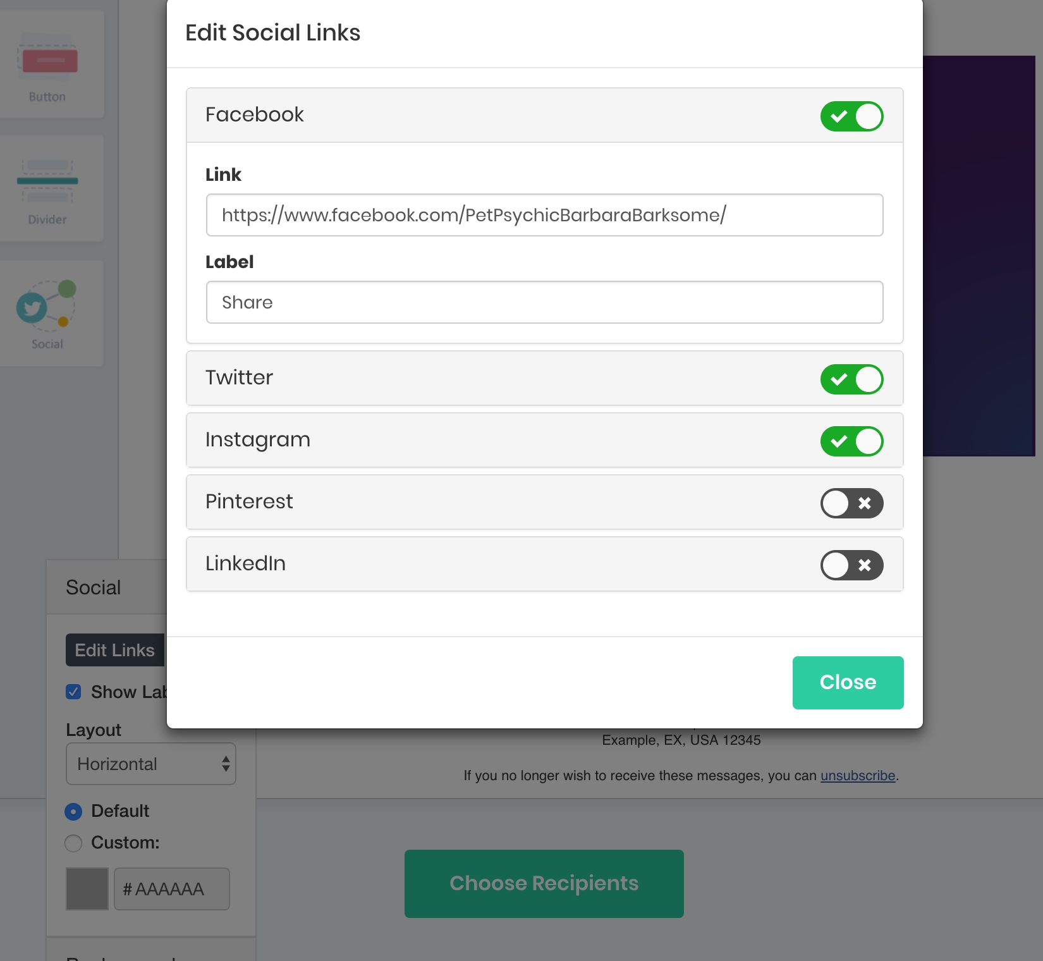Image resolution: width=1043 pixels, height=961 pixels.
Task: Turn off the Facebook toggle switch
Action: [x=851, y=116]
